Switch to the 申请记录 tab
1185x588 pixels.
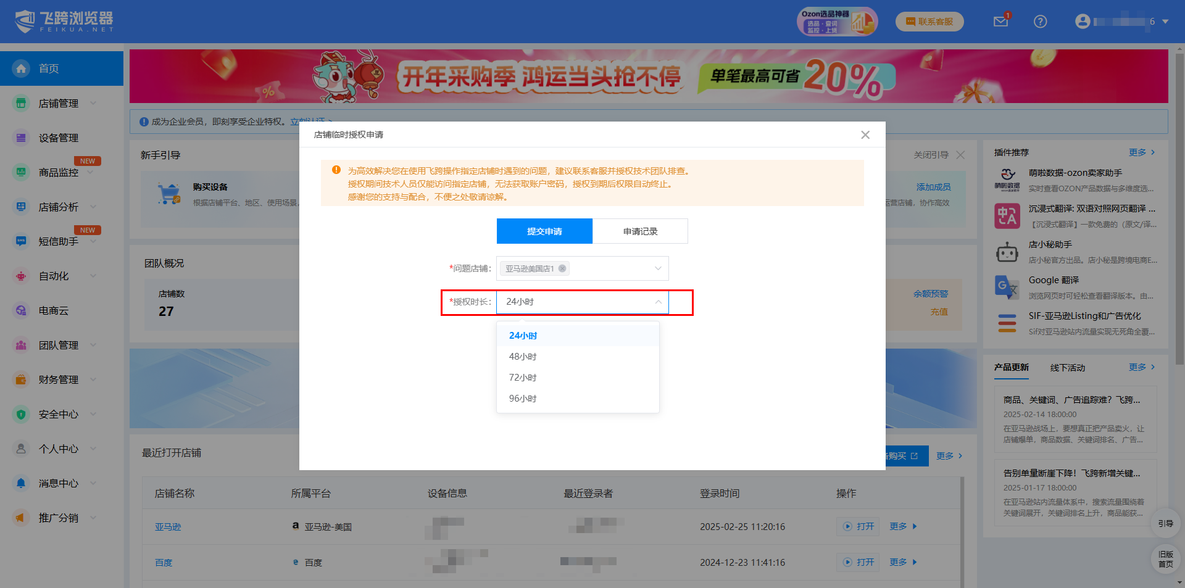coord(640,231)
